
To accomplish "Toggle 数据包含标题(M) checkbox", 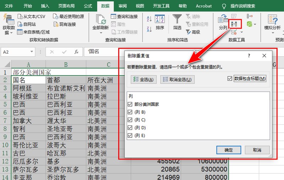I will click(230, 79).
